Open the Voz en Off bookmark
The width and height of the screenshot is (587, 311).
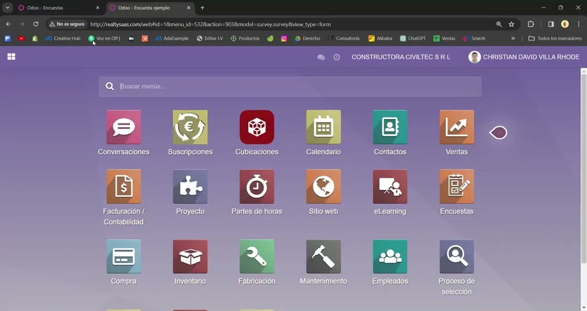click(x=104, y=38)
